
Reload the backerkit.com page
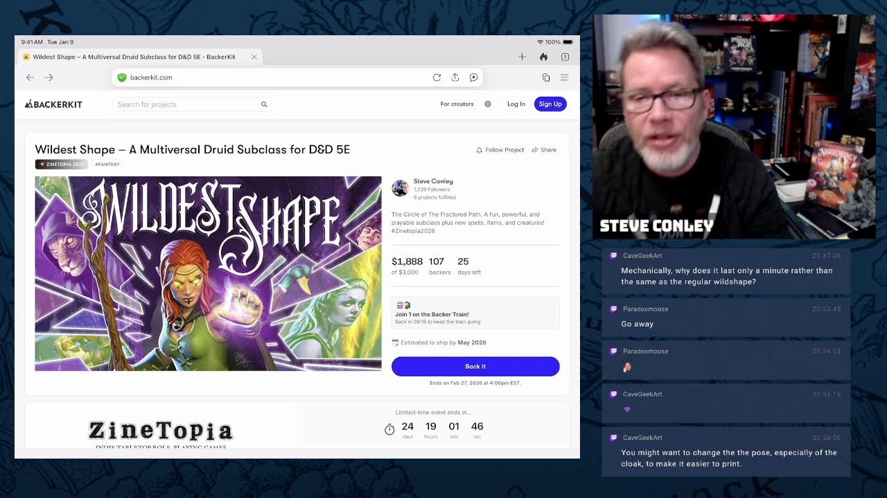tap(437, 77)
